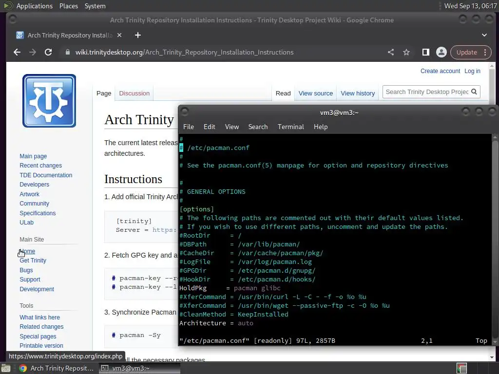This screenshot has height=374, width=499.
Task: Open the Page tab on the wiki
Action: point(104,93)
